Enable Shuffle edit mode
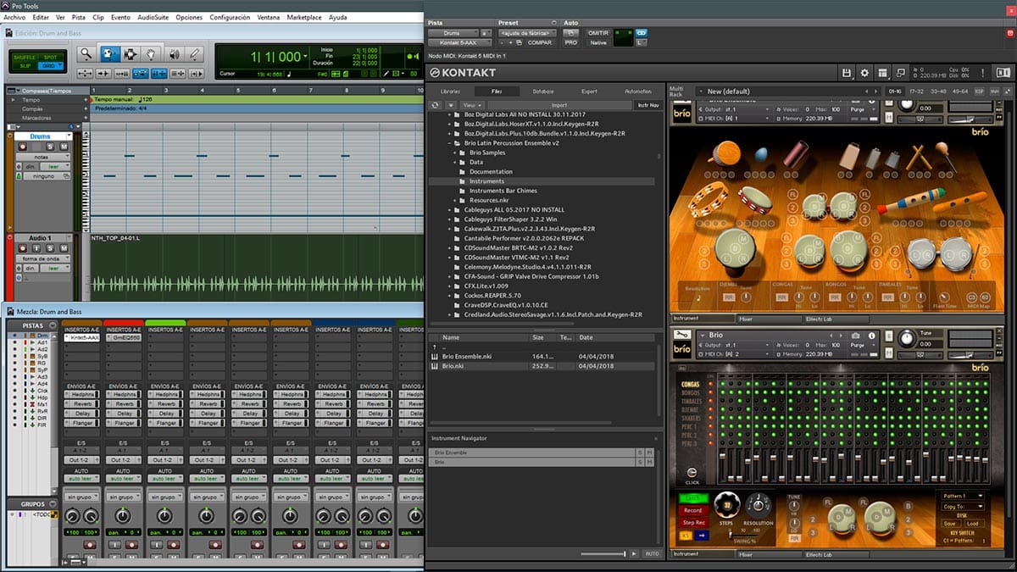The width and height of the screenshot is (1017, 572). 24,56
